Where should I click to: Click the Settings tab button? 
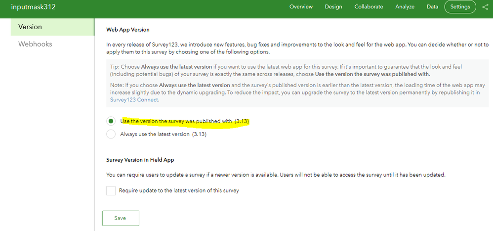click(460, 6)
